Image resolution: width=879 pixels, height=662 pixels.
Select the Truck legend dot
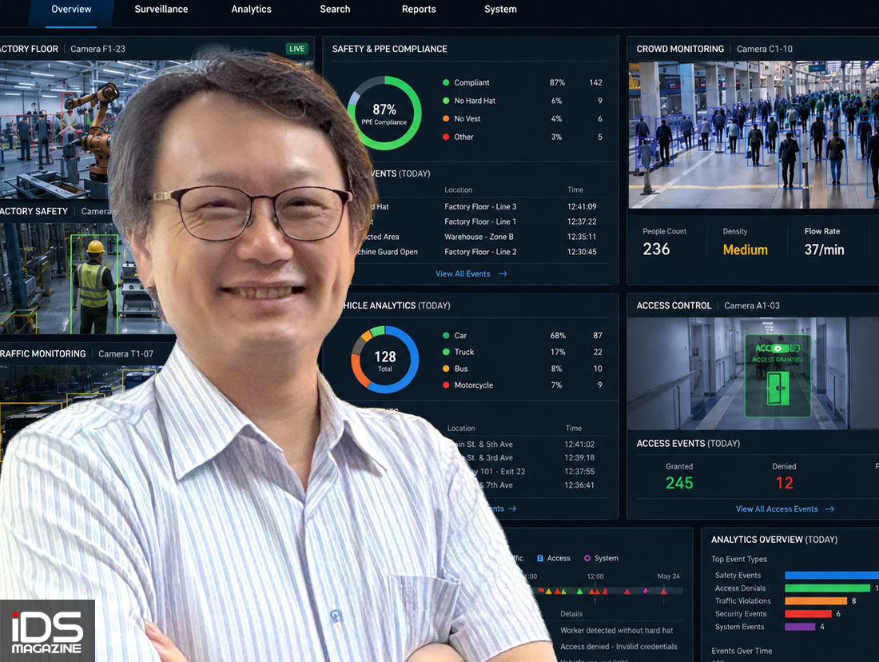pyautogui.click(x=446, y=352)
